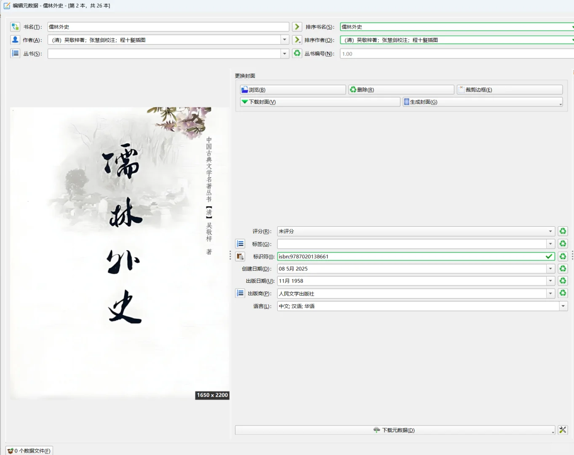Expand the 作者 dropdown arrow
The width and height of the screenshot is (574, 455).
285,40
